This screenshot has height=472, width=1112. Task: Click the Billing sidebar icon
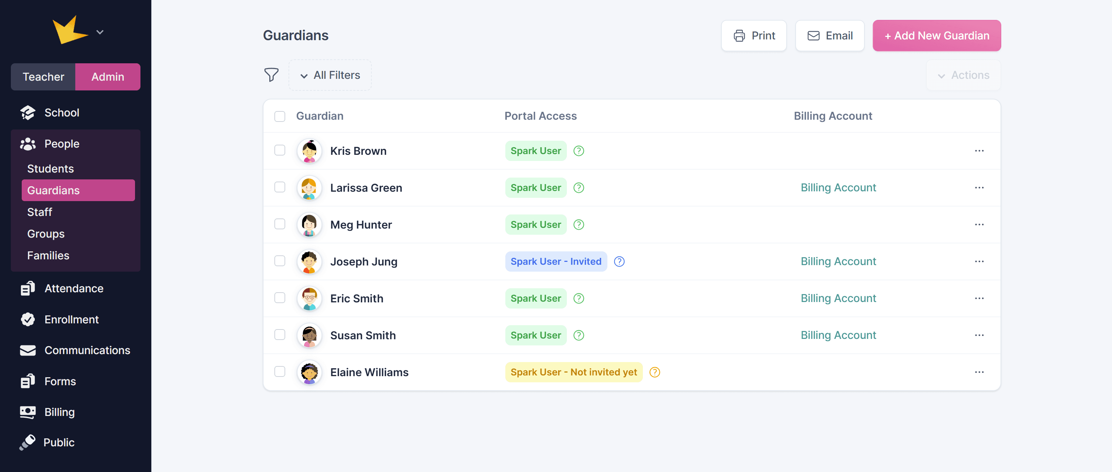click(x=28, y=412)
